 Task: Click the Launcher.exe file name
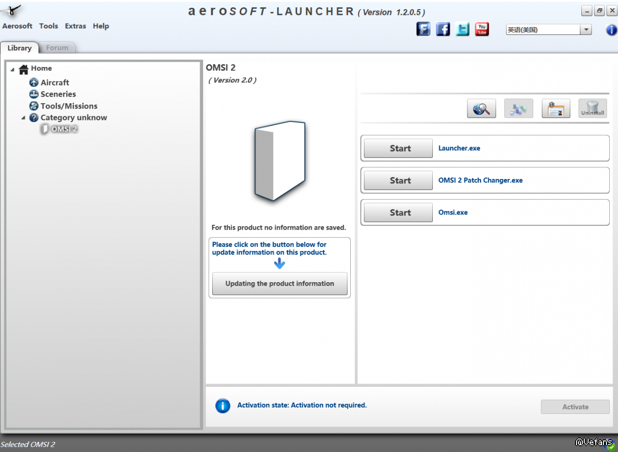(459, 148)
